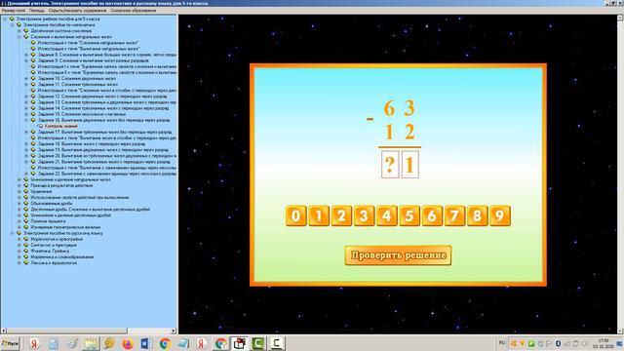Open the last menu bar item 'Сказочное образование'
This screenshot has width=624, height=351.
coord(133,11)
